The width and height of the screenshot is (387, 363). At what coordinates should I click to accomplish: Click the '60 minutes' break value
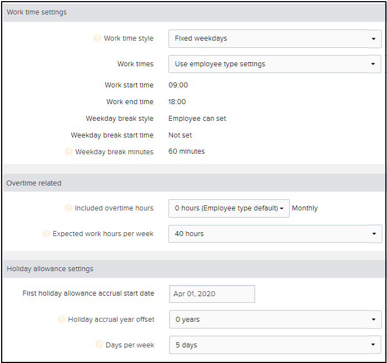186,151
